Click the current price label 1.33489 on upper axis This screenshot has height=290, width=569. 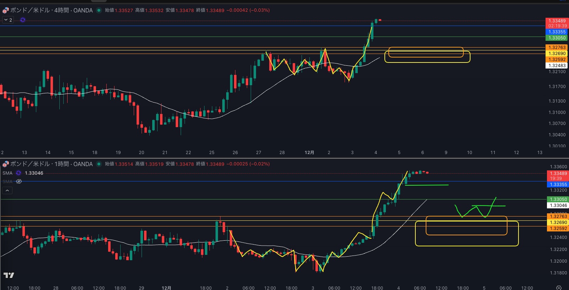click(x=557, y=21)
